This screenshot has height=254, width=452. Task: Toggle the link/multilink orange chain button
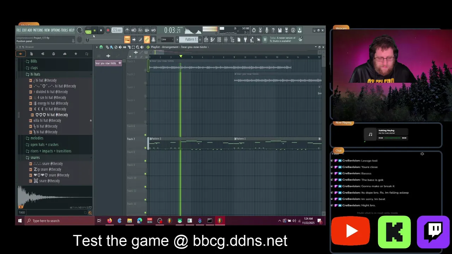click(147, 40)
